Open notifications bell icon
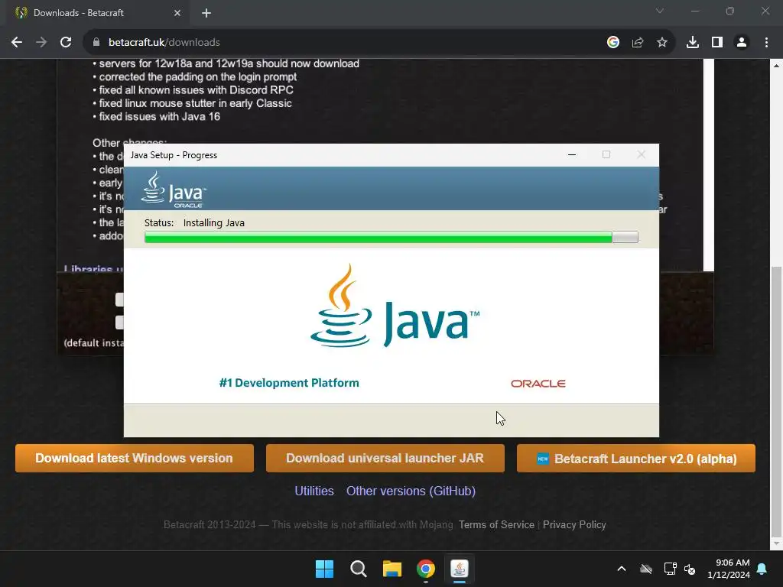783x587 pixels. 762,569
